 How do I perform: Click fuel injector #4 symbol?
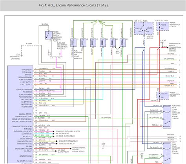[103, 42]
